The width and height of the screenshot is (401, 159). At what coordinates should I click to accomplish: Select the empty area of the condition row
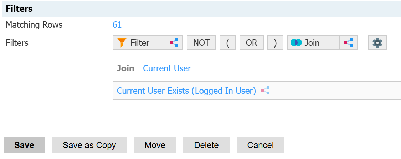pyautogui.click(x=335, y=91)
